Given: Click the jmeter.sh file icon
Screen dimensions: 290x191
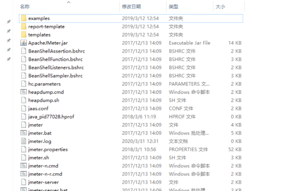Looking at the screenshot, I should [23, 157].
